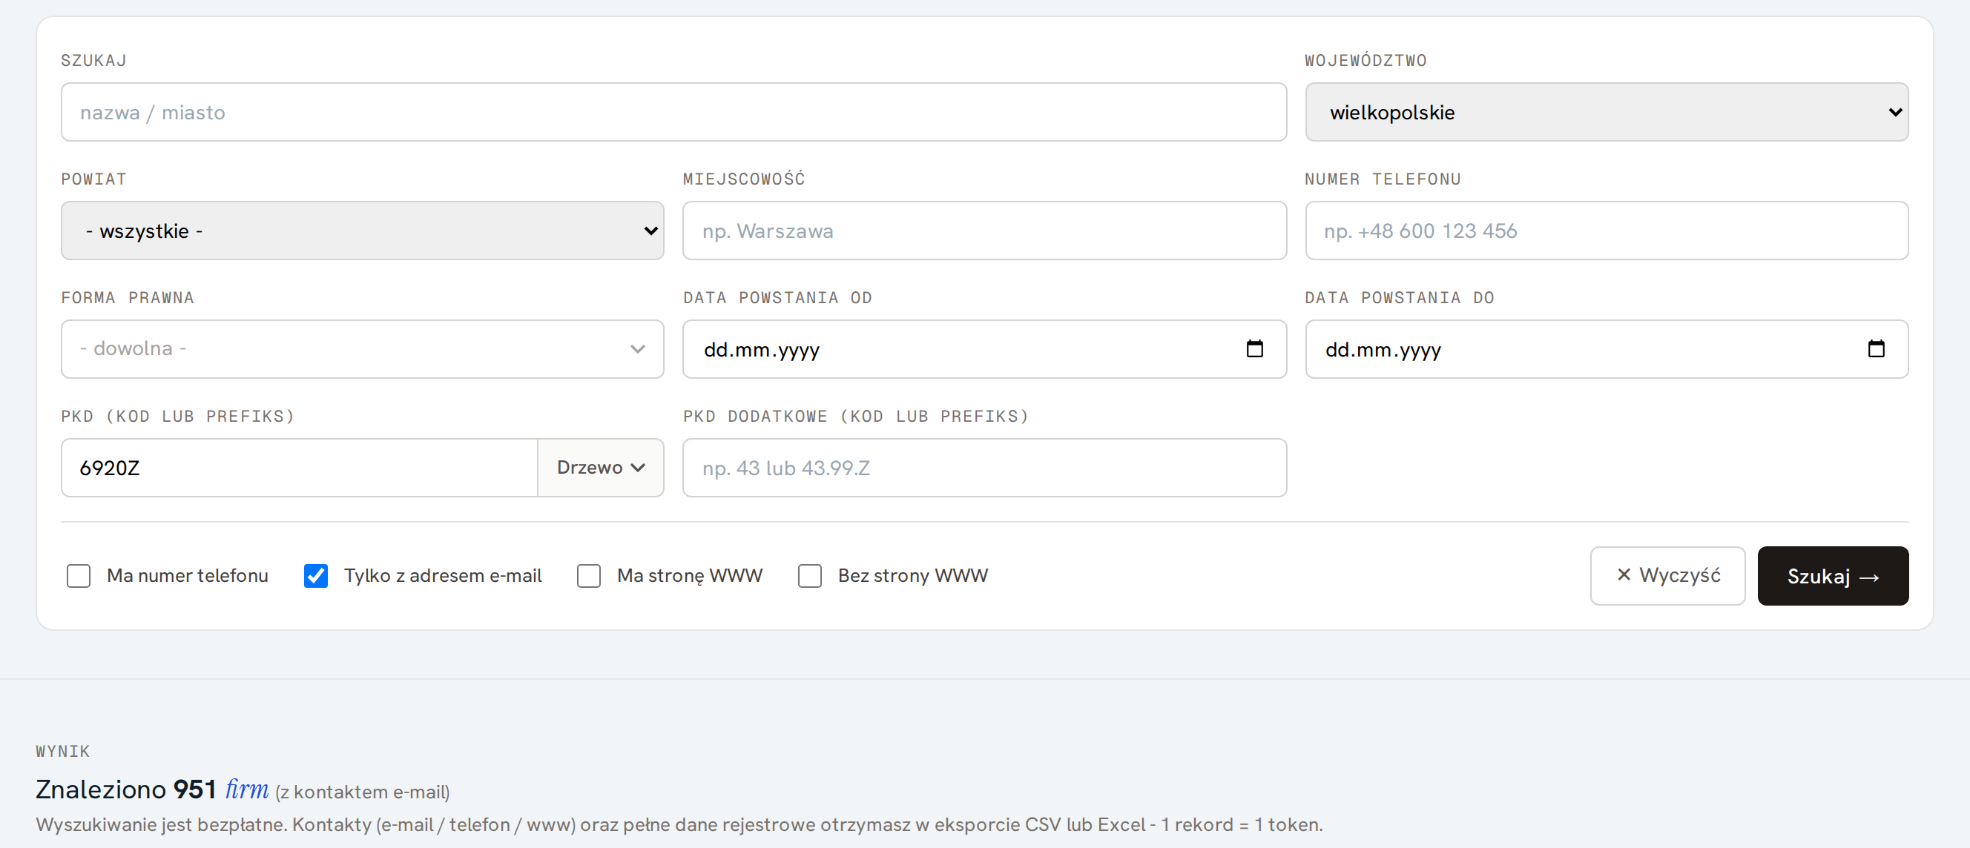Screen dimensions: 1970x848
Task: Click the Numer telefonu input field
Action: pyautogui.click(x=1606, y=231)
